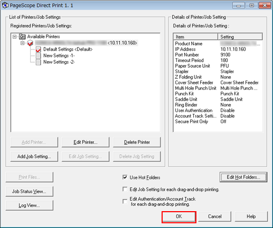Click the Add Printer... button
The height and width of the screenshot is (228, 273).
pos(34,142)
